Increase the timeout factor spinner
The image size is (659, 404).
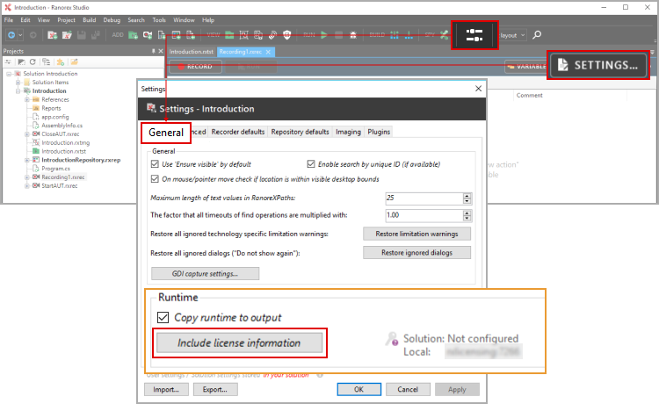(467, 213)
